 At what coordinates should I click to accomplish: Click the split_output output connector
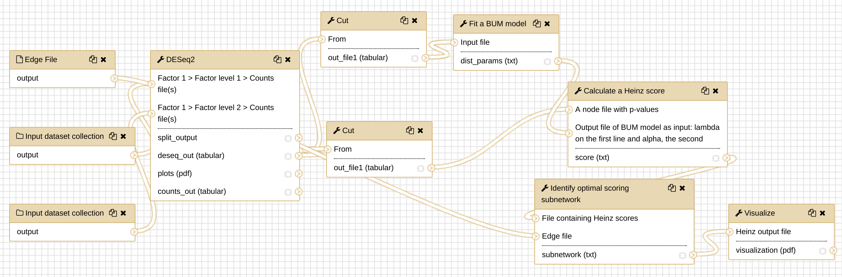click(298, 138)
